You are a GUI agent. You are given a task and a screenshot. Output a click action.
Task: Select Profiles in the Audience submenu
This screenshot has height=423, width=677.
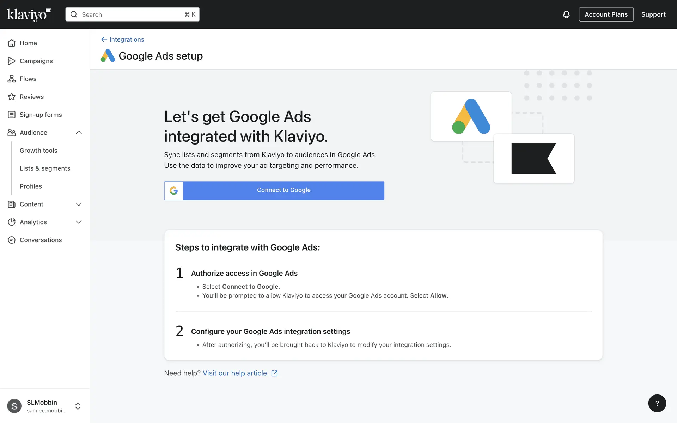click(x=31, y=186)
